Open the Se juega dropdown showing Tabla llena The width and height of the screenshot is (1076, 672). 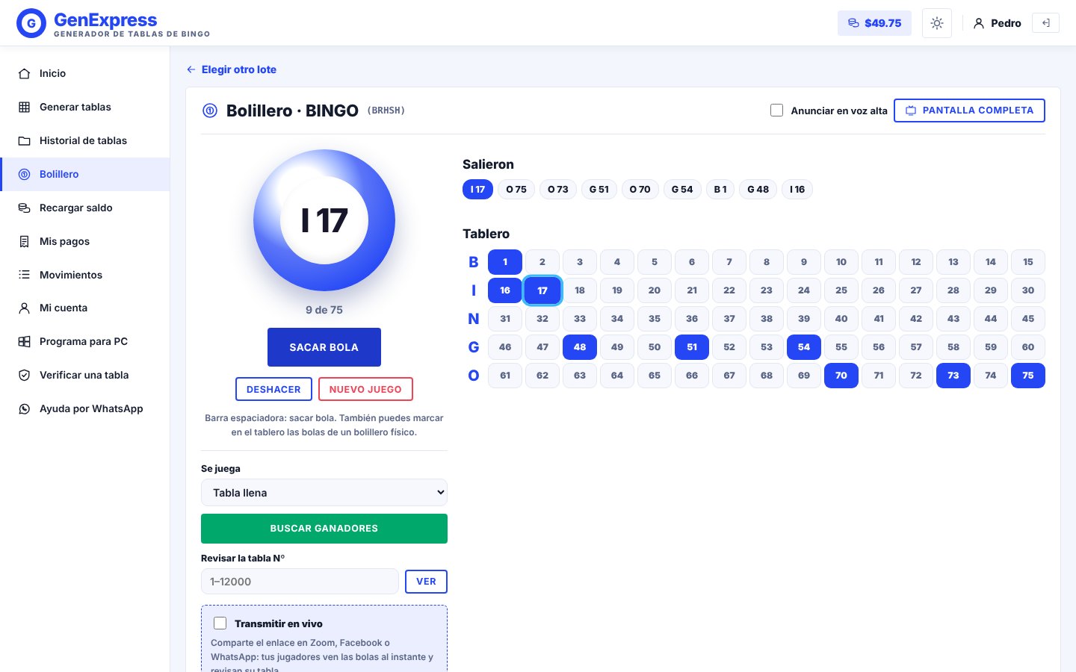tap(324, 493)
